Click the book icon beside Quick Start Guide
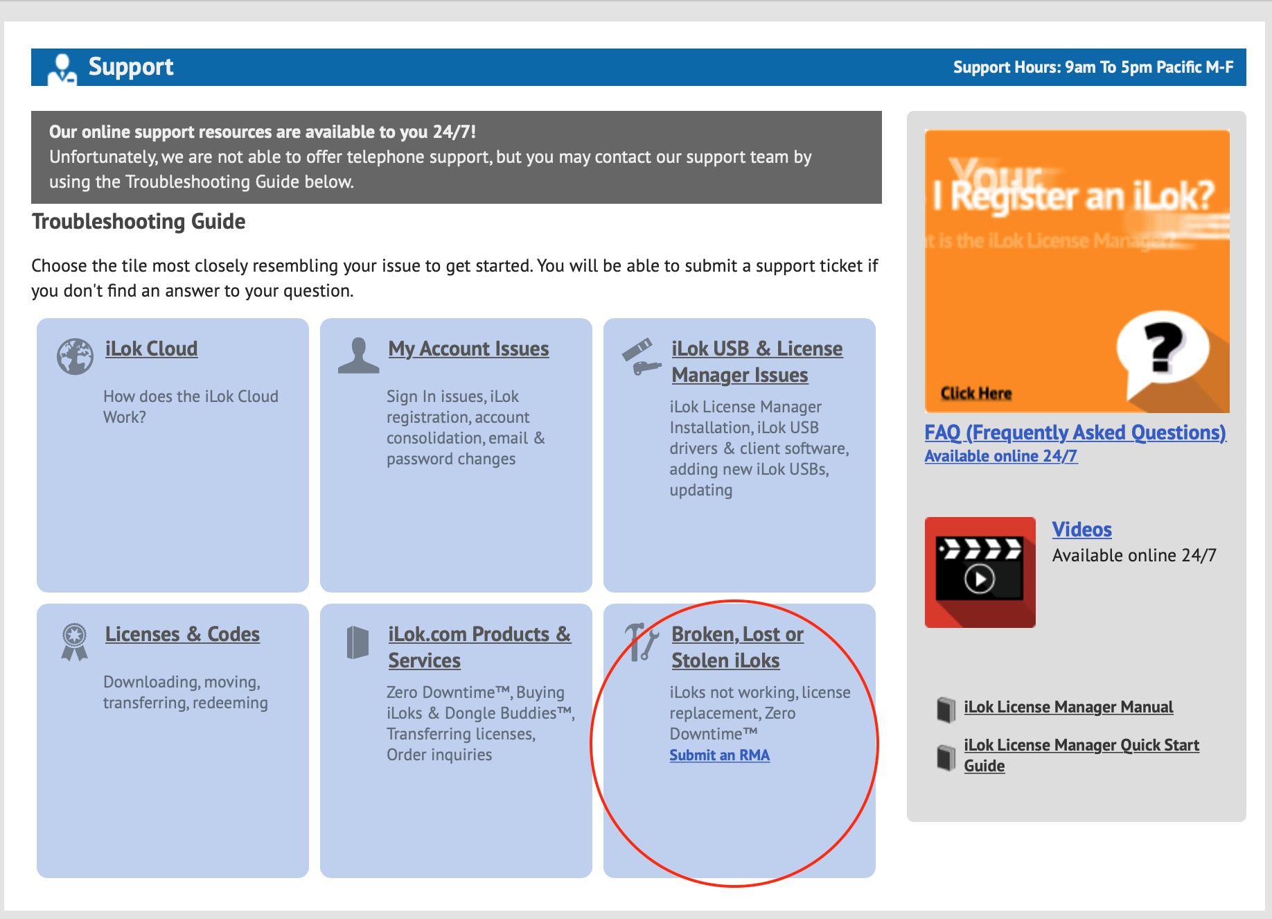Image resolution: width=1272 pixels, height=919 pixels. click(x=946, y=757)
